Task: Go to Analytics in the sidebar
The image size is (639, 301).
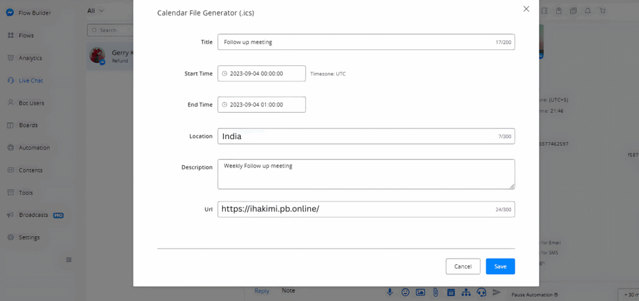Action: coord(30,58)
